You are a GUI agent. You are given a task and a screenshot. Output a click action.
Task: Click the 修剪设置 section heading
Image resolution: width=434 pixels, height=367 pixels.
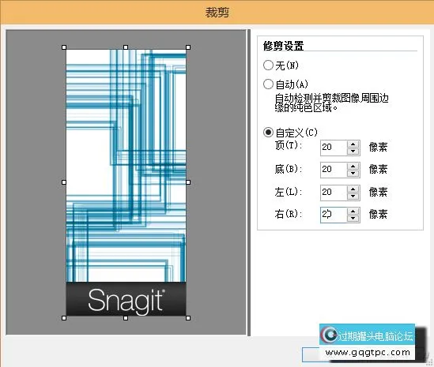click(x=284, y=46)
